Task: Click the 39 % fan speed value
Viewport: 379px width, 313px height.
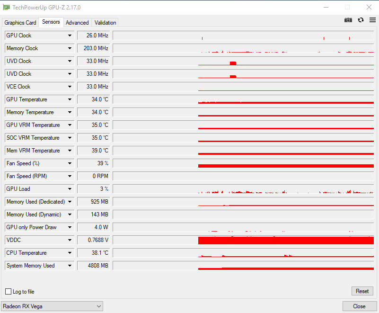Action: (94, 163)
